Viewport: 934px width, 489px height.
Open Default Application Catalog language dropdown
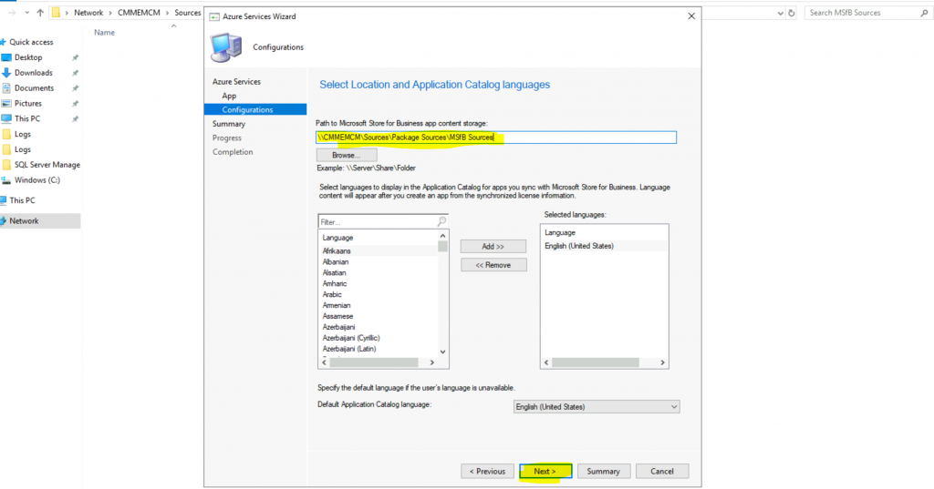597,407
